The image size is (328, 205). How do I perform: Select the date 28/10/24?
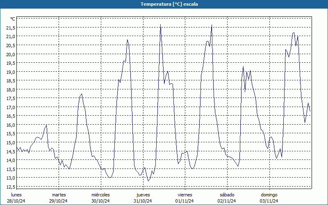[16, 201]
